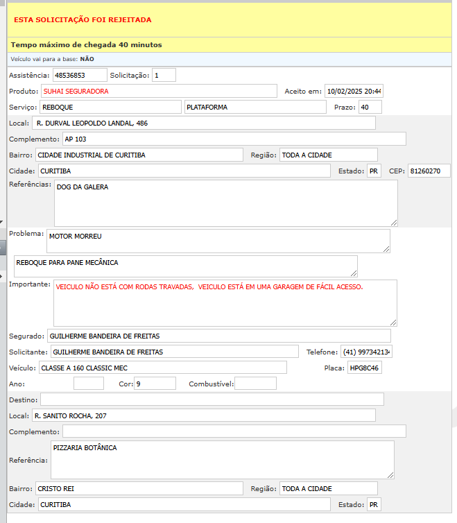Click the Solicitação field
Image resolution: width=457 pixels, height=523 pixels.
164,75
